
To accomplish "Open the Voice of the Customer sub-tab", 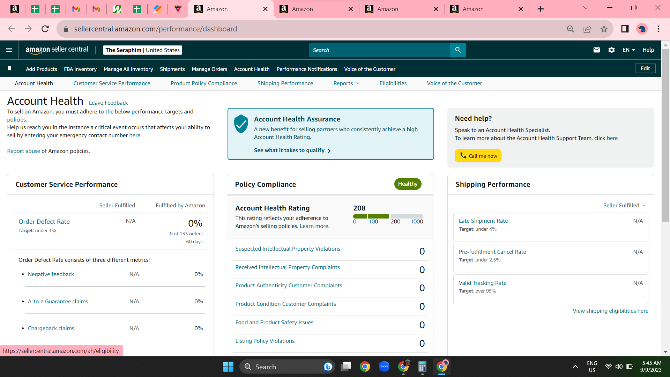I will 454,83.
